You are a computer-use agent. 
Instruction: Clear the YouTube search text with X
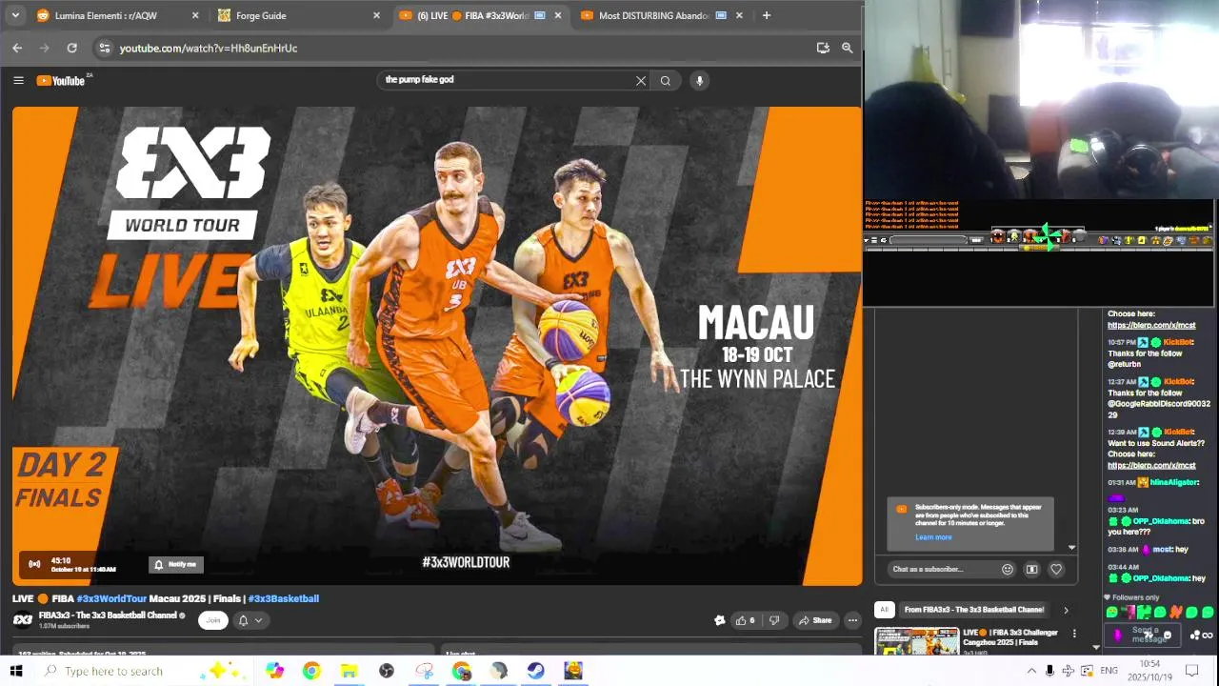point(641,81)
